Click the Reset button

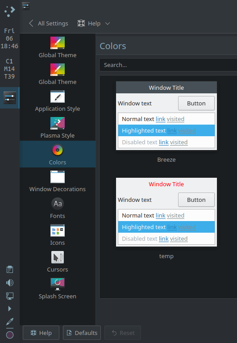[123, 333]
